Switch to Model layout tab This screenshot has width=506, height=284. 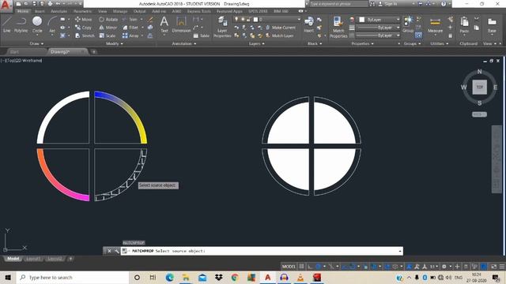coord(13,259)
